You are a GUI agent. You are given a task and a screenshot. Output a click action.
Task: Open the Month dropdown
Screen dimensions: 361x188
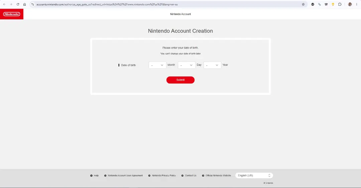(x=157, y=65)
